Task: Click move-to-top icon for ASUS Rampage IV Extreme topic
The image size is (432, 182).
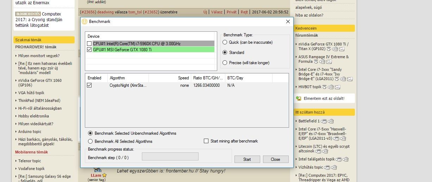Action: [316, 62]
